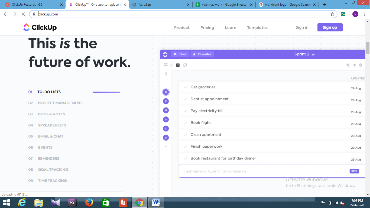
Task: Open Firefox from the taskbar
Action: (89, 203)
